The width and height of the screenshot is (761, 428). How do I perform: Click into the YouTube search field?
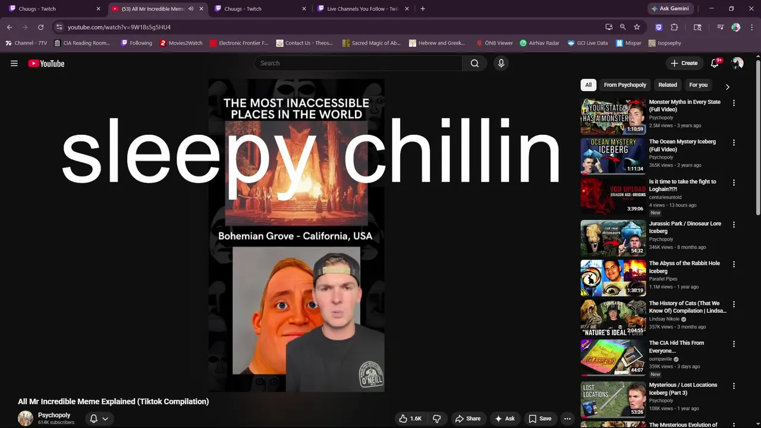coord(359,63)
